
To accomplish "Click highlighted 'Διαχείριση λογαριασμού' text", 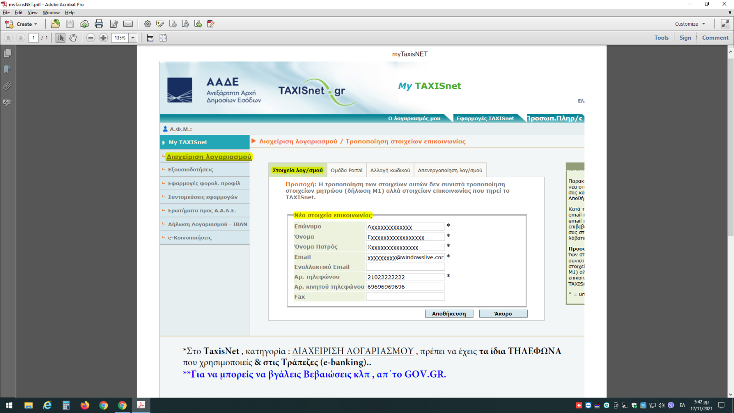I will coord(209,157).
